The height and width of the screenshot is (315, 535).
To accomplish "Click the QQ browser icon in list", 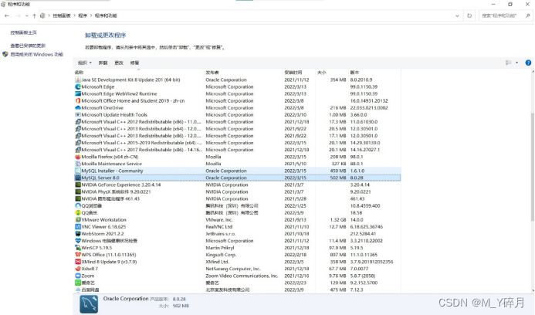I will click(x=78, y=206).
